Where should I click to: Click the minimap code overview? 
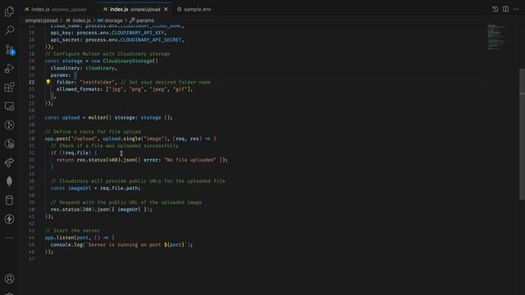point(496,37)
